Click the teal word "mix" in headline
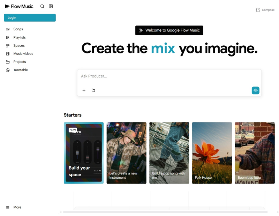 163,48
